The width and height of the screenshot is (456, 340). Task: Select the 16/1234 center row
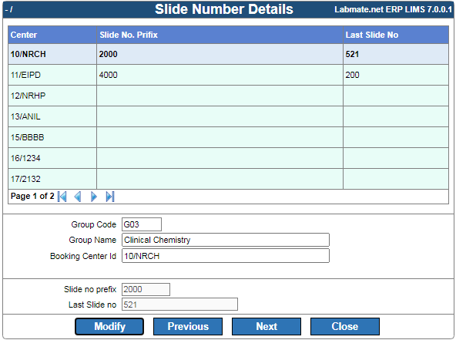pos(228,158)
